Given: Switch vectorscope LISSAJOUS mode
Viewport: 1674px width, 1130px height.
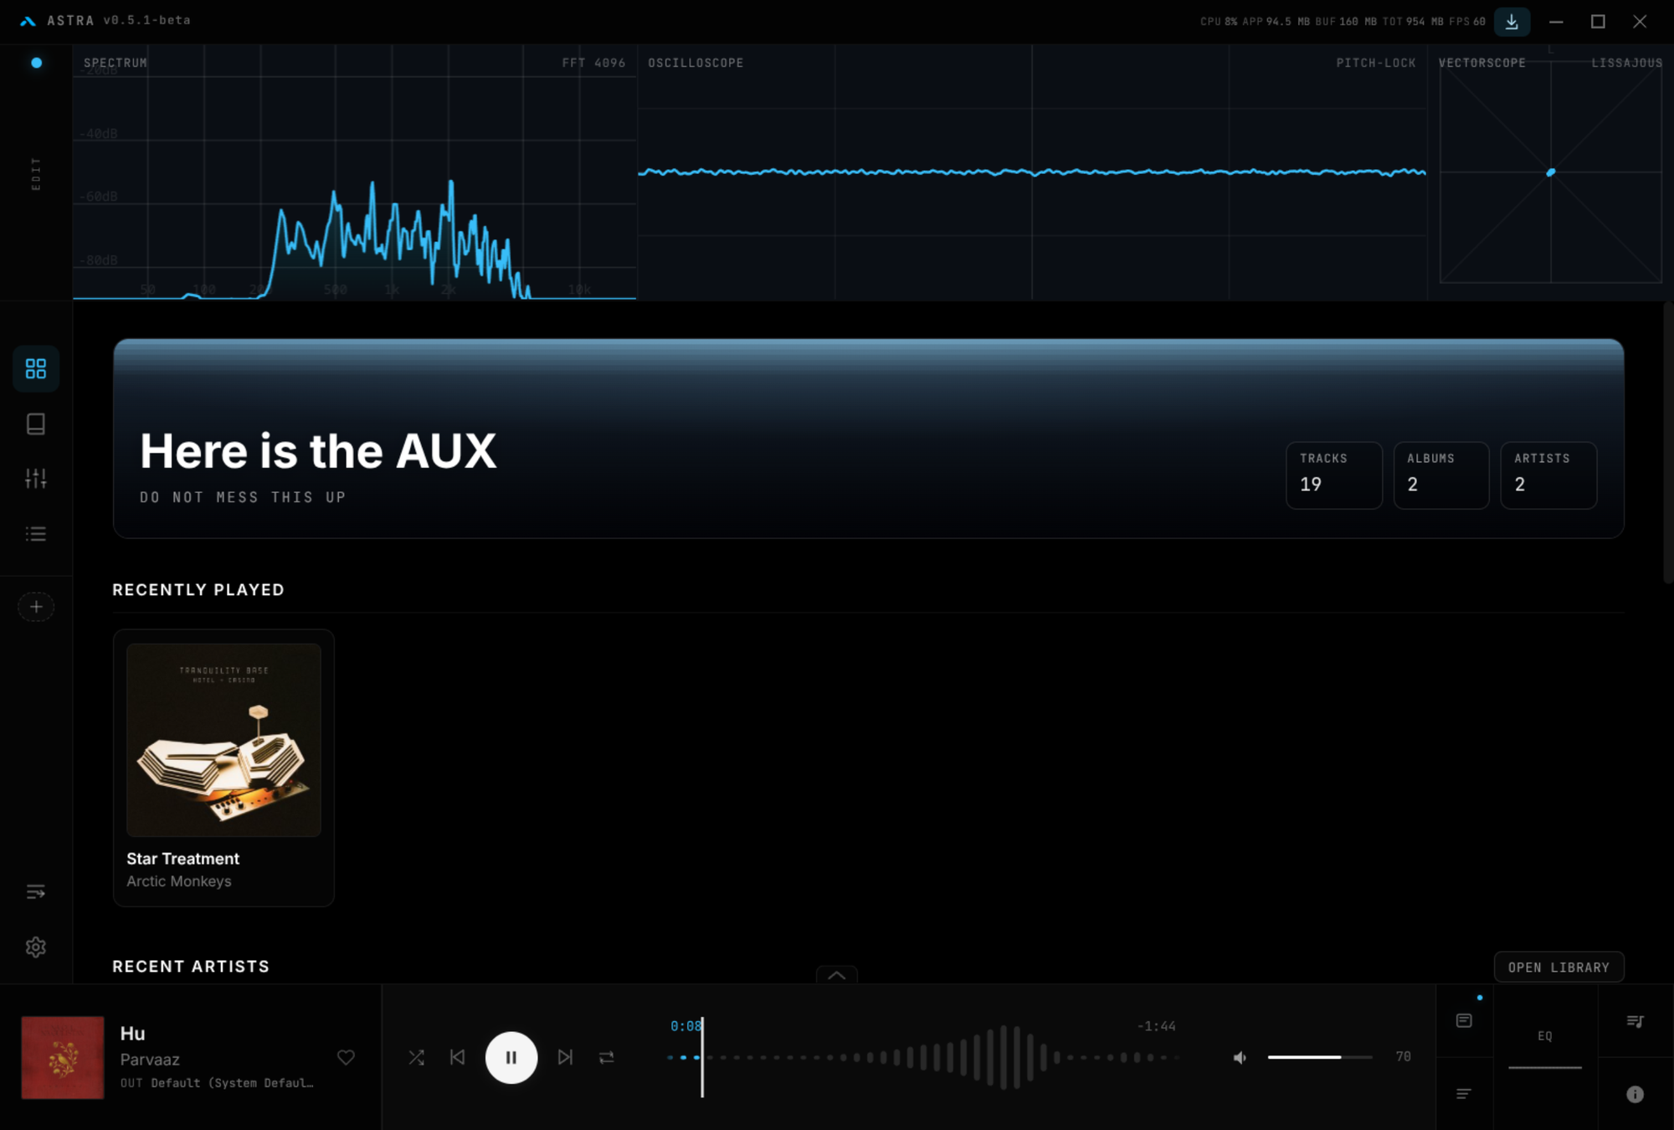Looking at the screenshot, I should [1626, 63].
